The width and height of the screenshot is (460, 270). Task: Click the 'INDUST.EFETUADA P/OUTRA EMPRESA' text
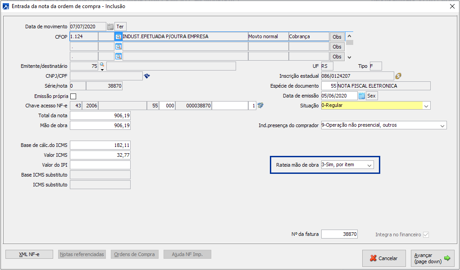165,36
